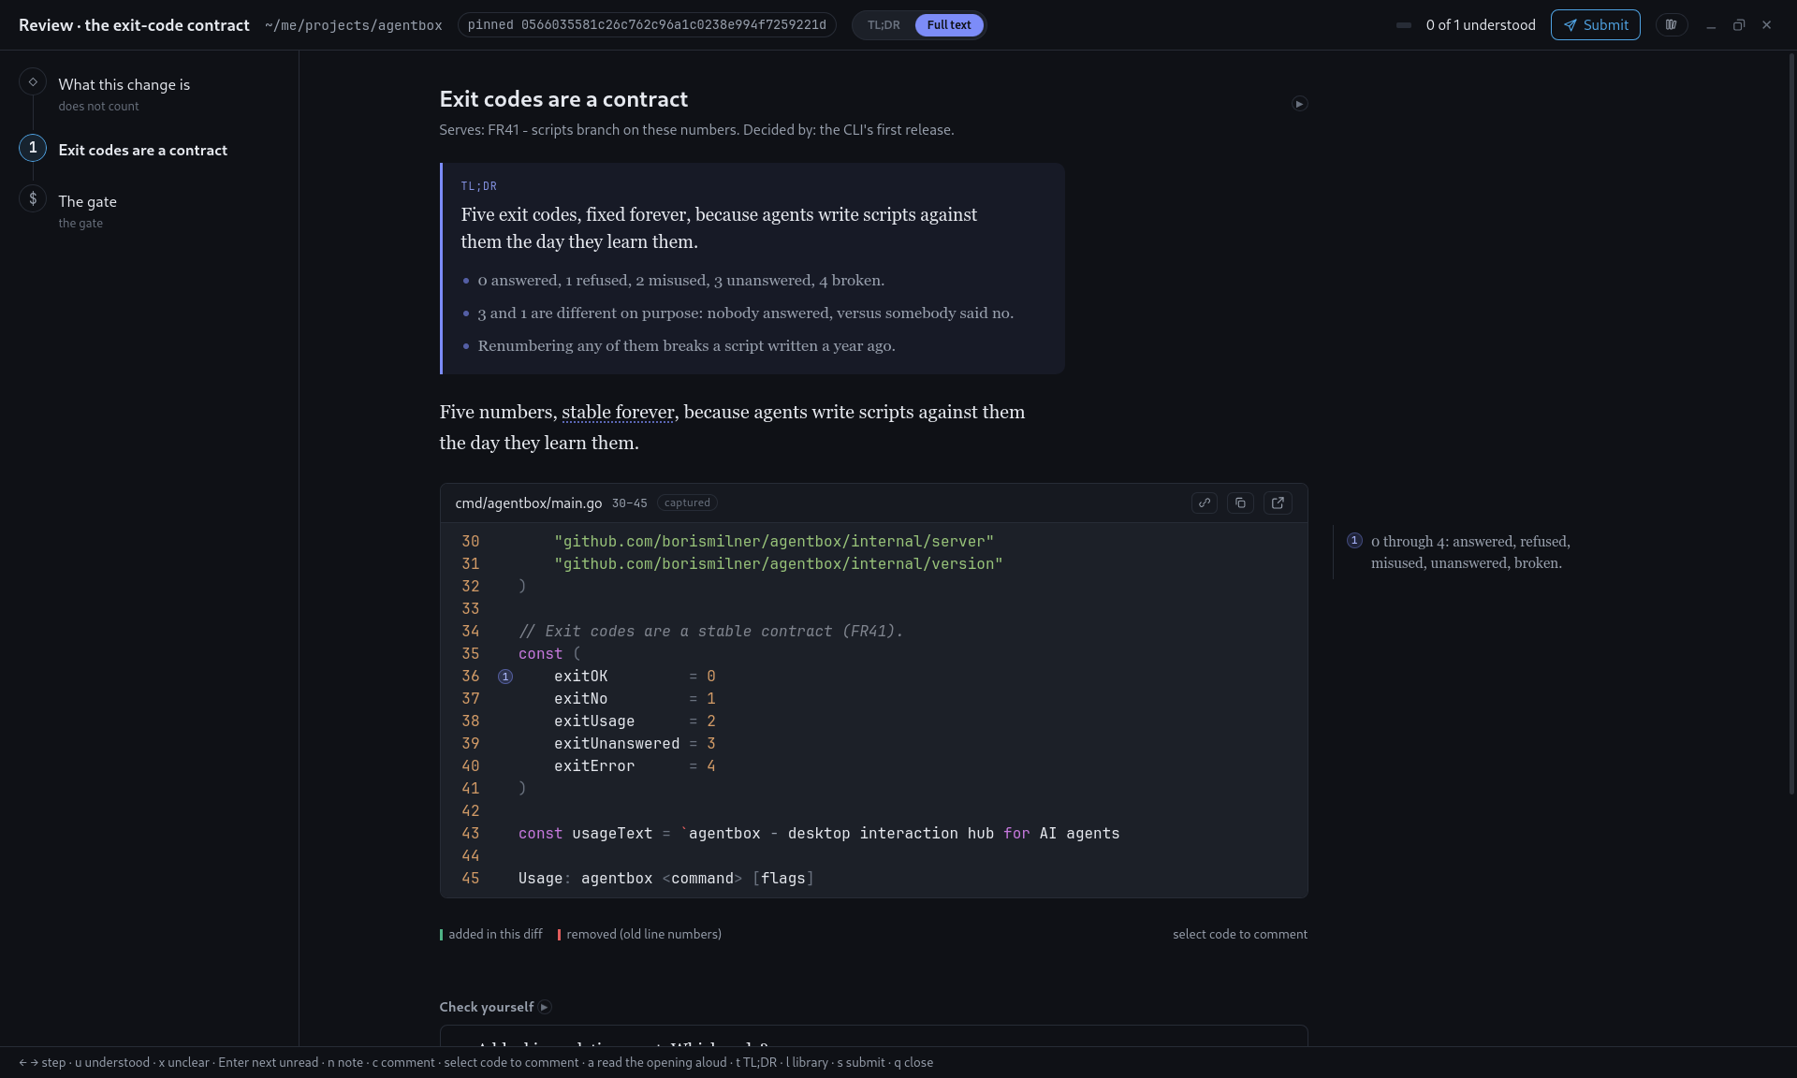Image resolution: width=1797 pixels, height=1078 pixels.
Task: Open the What this change is step
Action: coord(124,85)
